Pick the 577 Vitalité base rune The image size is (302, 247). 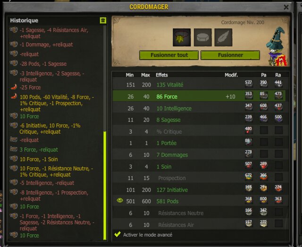tap(249, 84)
